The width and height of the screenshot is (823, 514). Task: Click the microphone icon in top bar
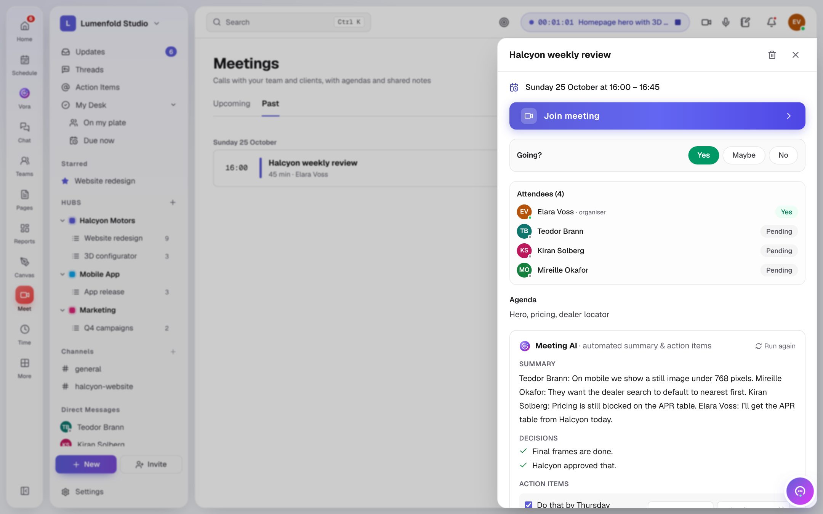pos(725,22)
